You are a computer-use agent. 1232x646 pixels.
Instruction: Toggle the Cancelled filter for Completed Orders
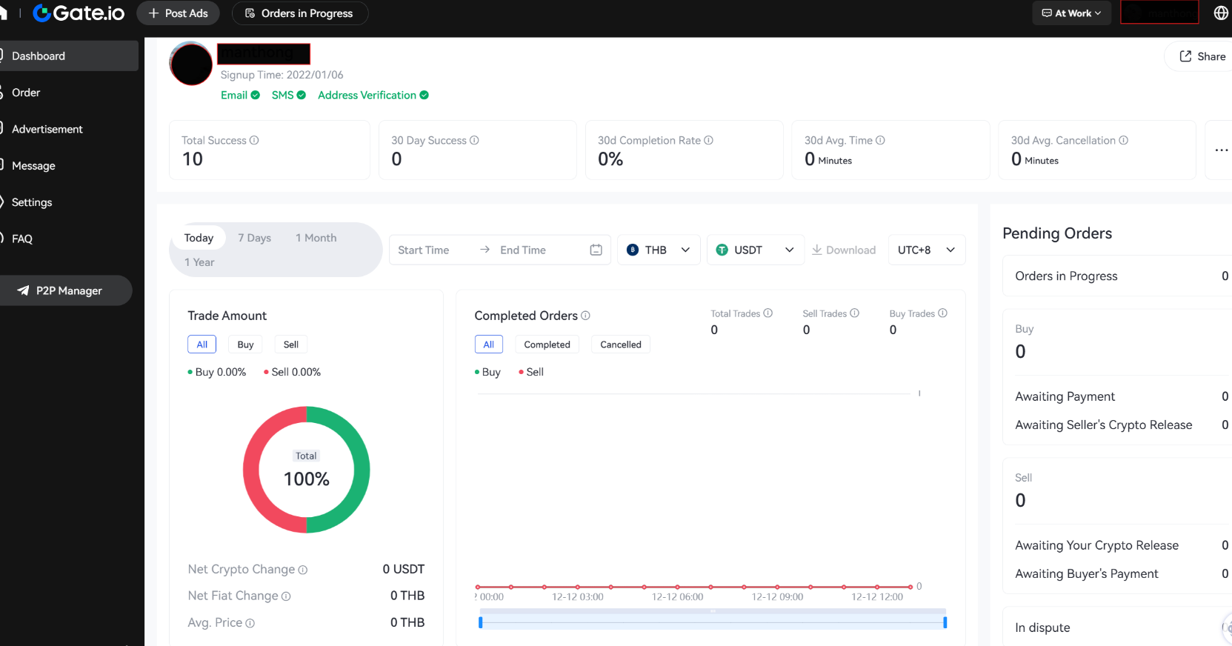620,344
